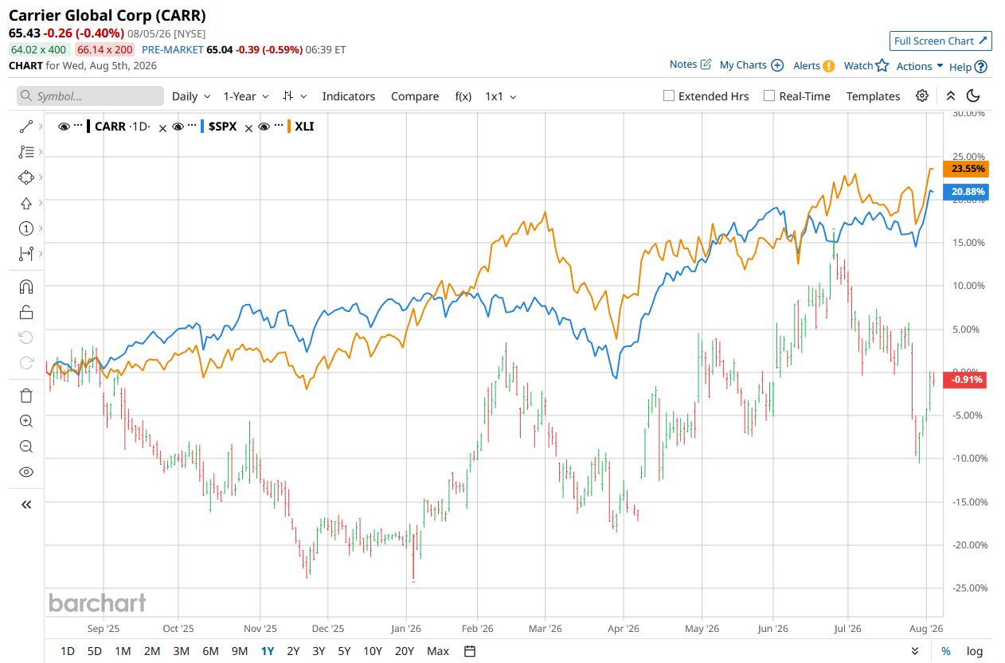
Task: Enable the Extended Hrs checkbox
Action: coord(669,96)
